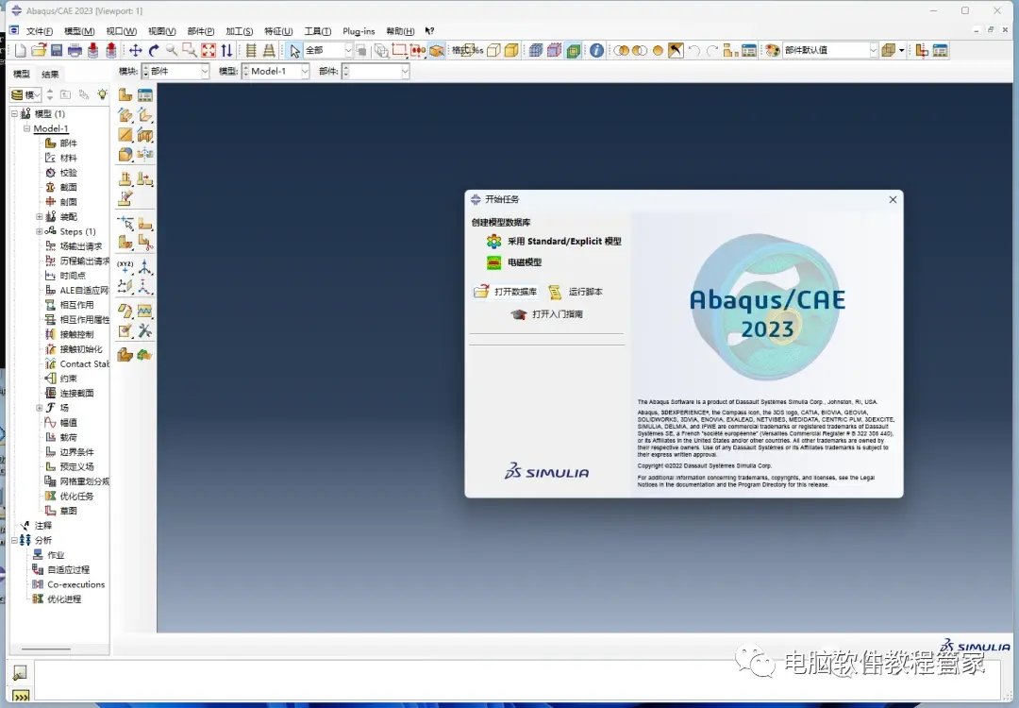Select the Magnify View tool

click(x=172, y=50)
